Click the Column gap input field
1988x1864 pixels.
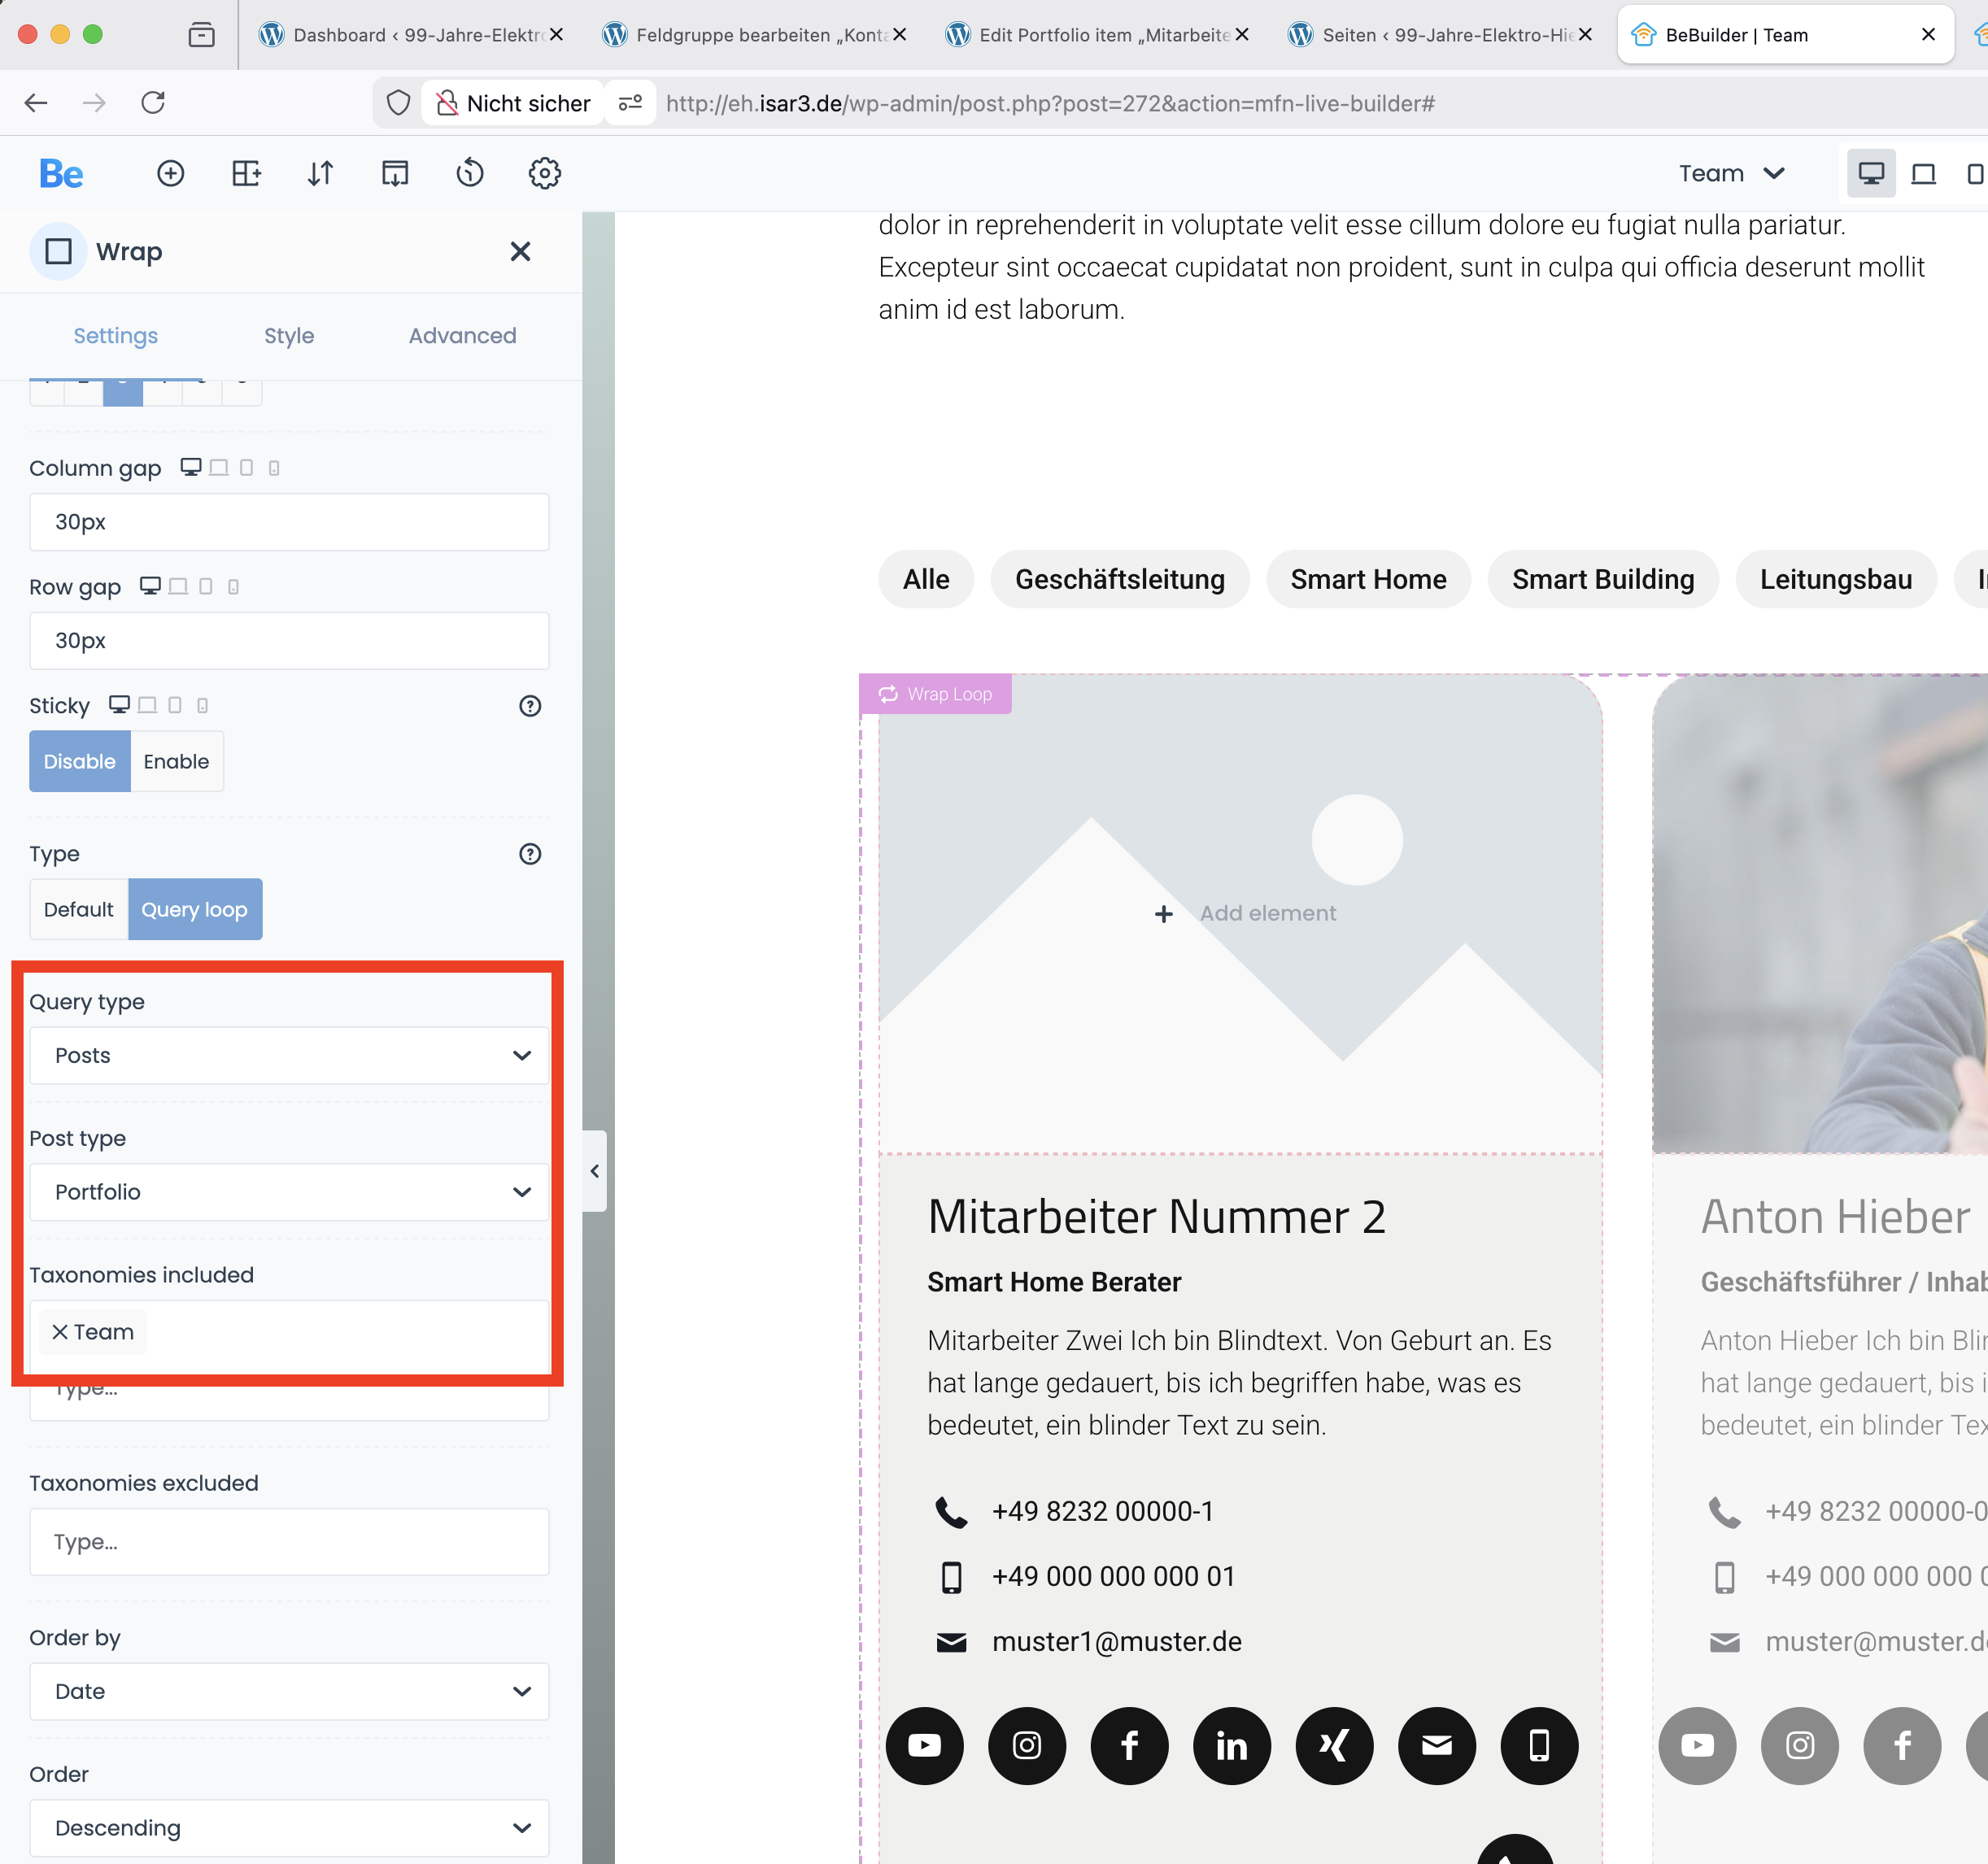click(x=289, y=522)
